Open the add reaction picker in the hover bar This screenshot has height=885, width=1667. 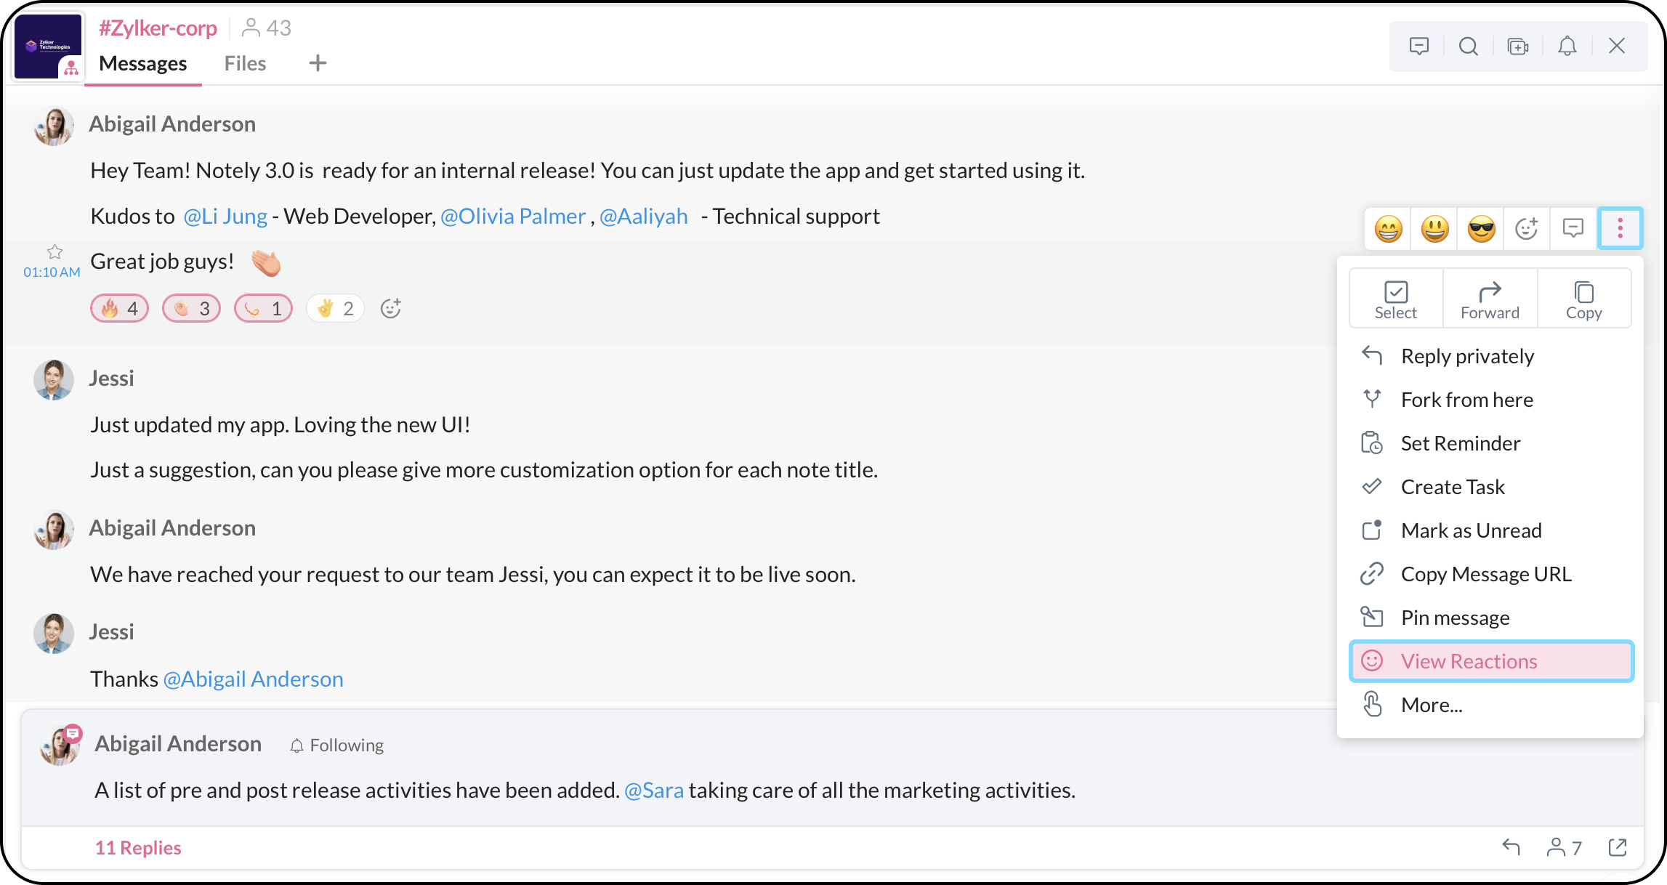click(x=1527, y=230)
